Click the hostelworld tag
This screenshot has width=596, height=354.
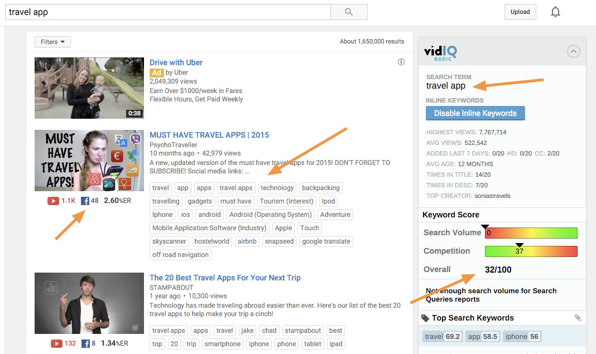[212, 241]
